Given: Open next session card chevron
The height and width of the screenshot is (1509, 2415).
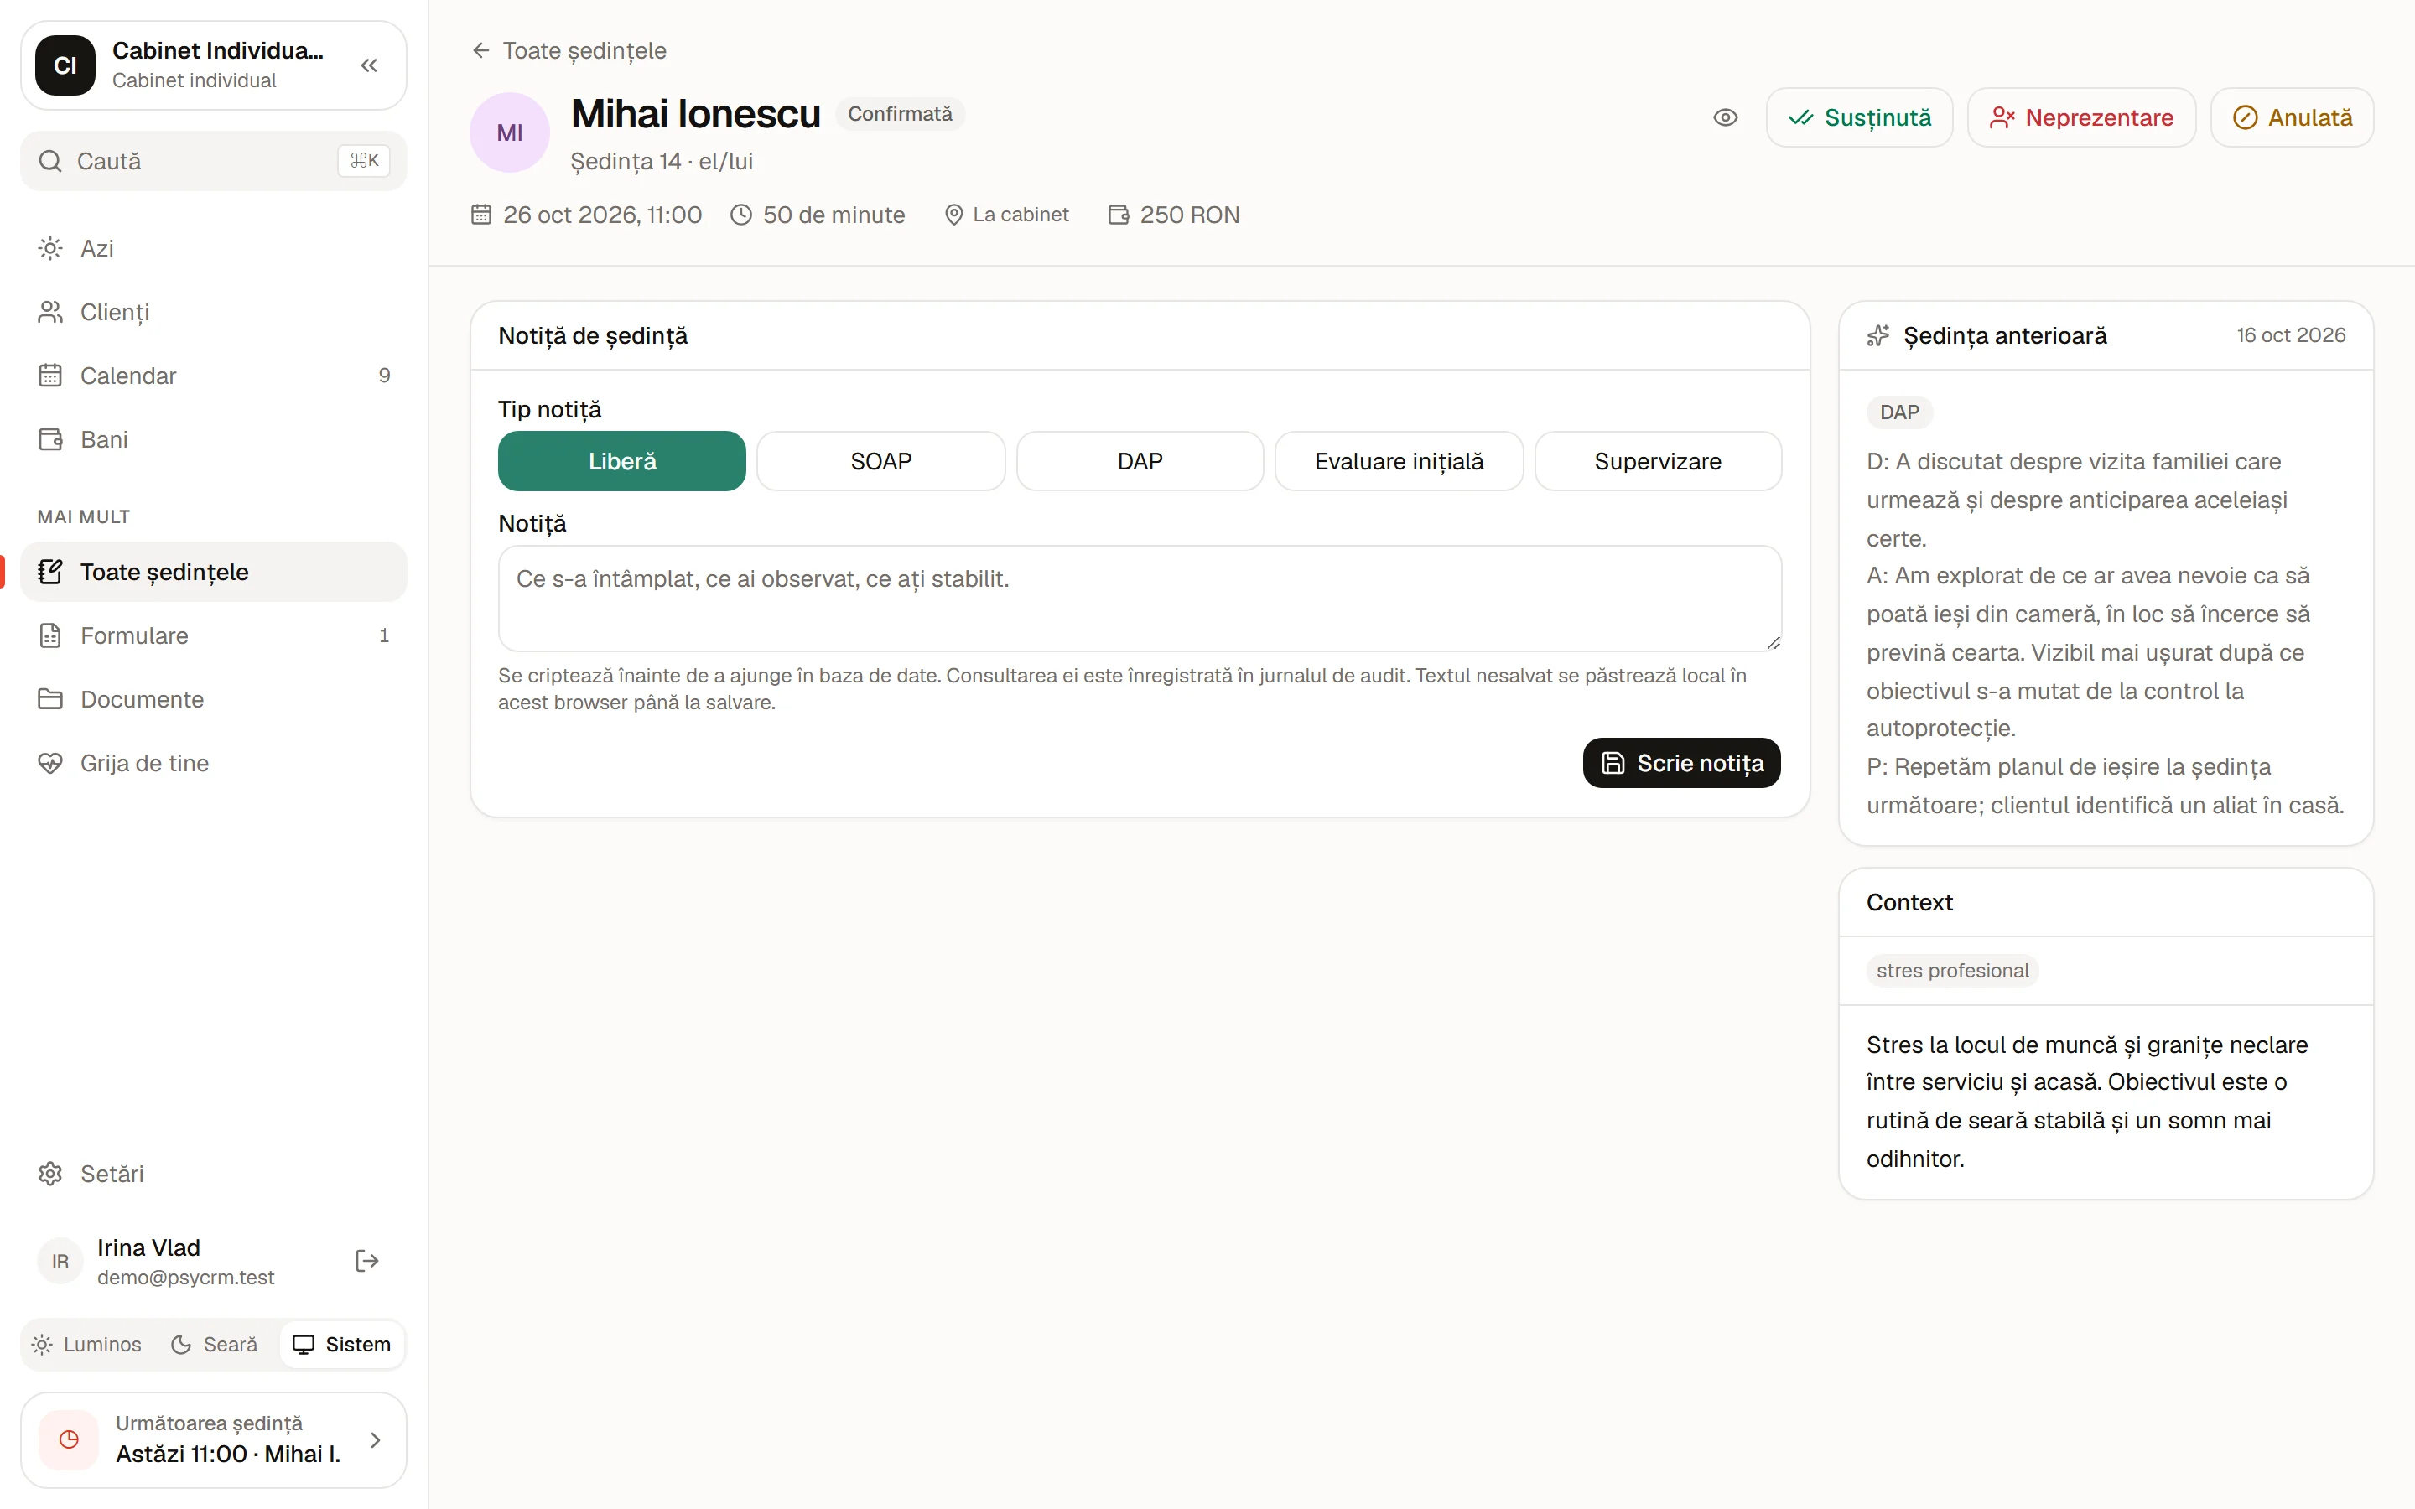Looking at the screenshot, I should [x=375, y=1439].
